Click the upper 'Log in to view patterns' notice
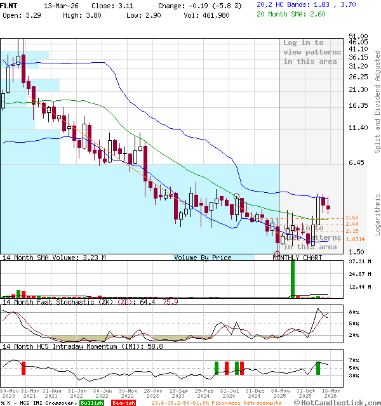 point(312,52)
